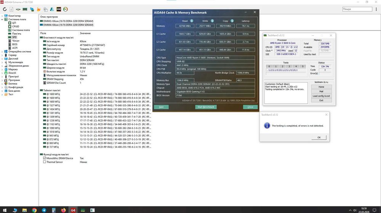Expand the Сервер tree node

2,55
